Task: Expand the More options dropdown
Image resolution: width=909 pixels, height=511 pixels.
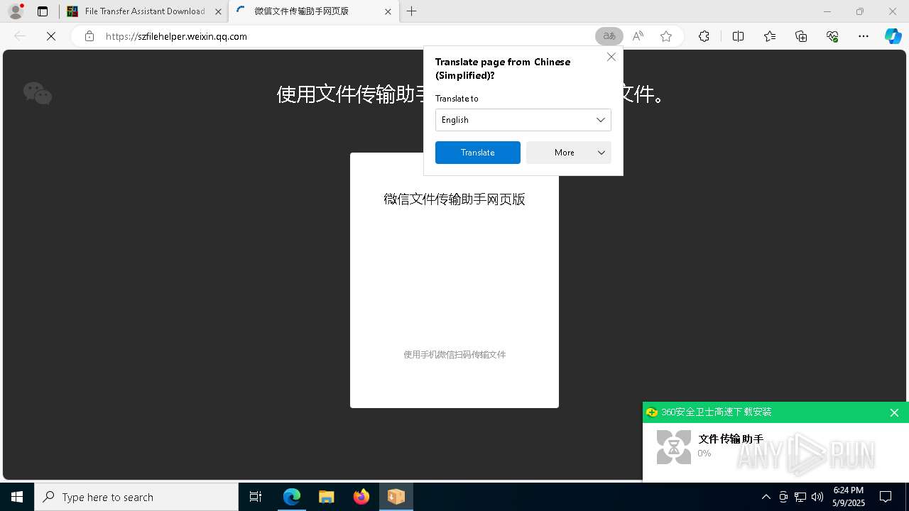Action: click(x=569, y=153)
